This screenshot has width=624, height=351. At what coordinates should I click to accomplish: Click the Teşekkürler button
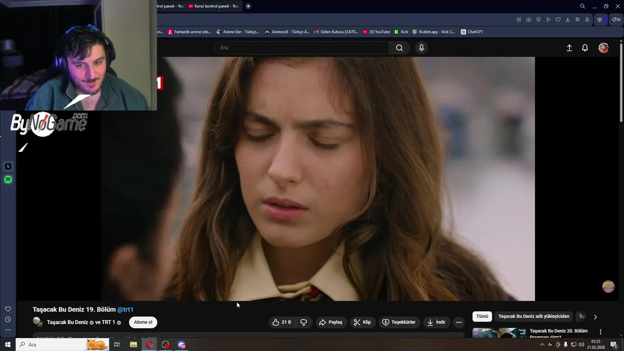(x=399, y=322)
